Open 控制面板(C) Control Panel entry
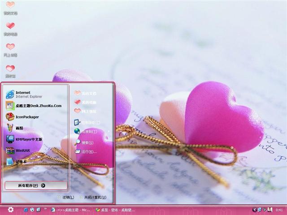287x215 pixels. (x=87, y=122)
